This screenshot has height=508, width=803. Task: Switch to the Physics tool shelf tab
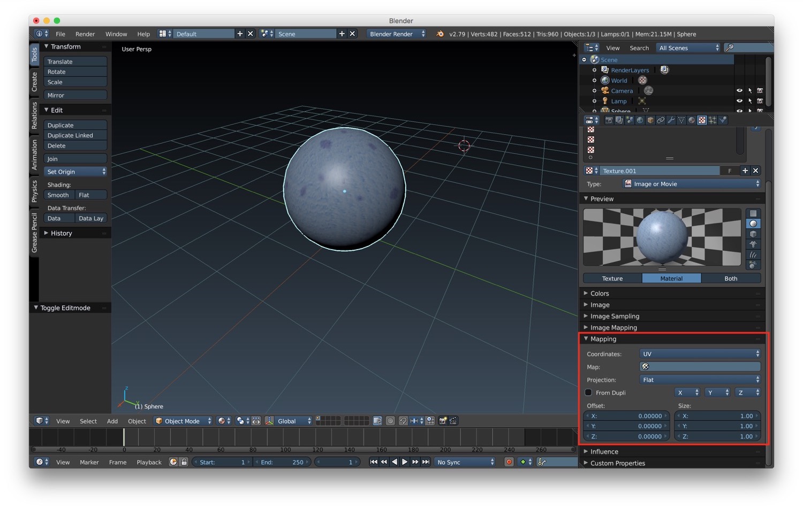34,191
